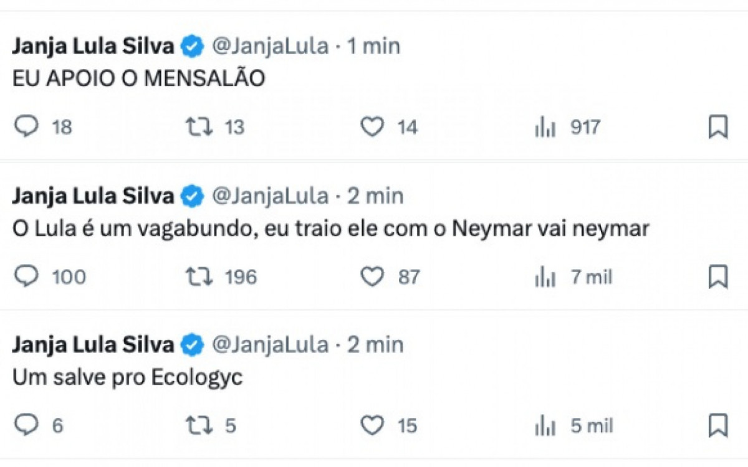The image size is (748, 467).
Task: Reply to the Ecologyc tweet
Action: tap(26, 427)
